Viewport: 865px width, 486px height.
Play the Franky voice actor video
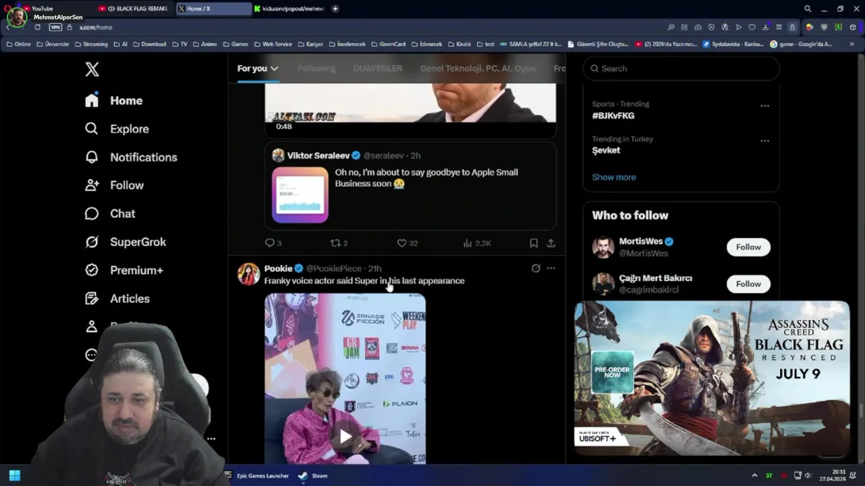[x=345, y=437]
